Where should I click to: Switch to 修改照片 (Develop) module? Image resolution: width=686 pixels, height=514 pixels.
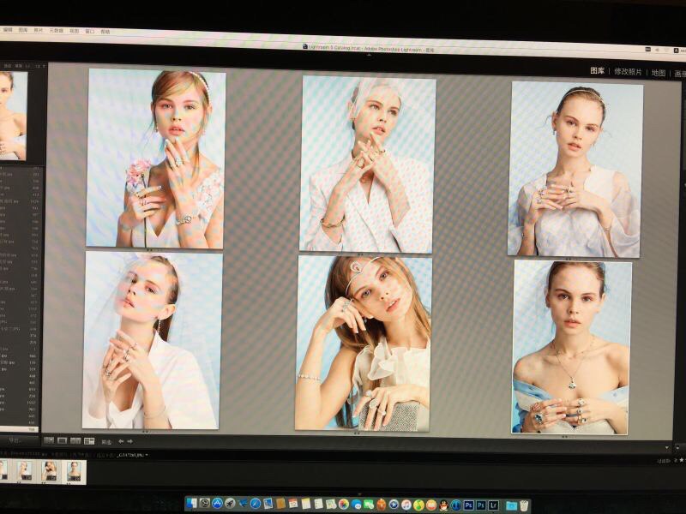tap(627, 72)
